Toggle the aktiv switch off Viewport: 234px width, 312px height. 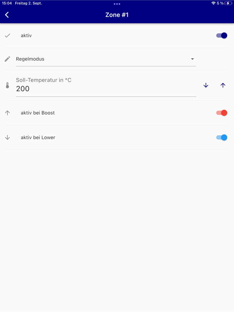222,35
